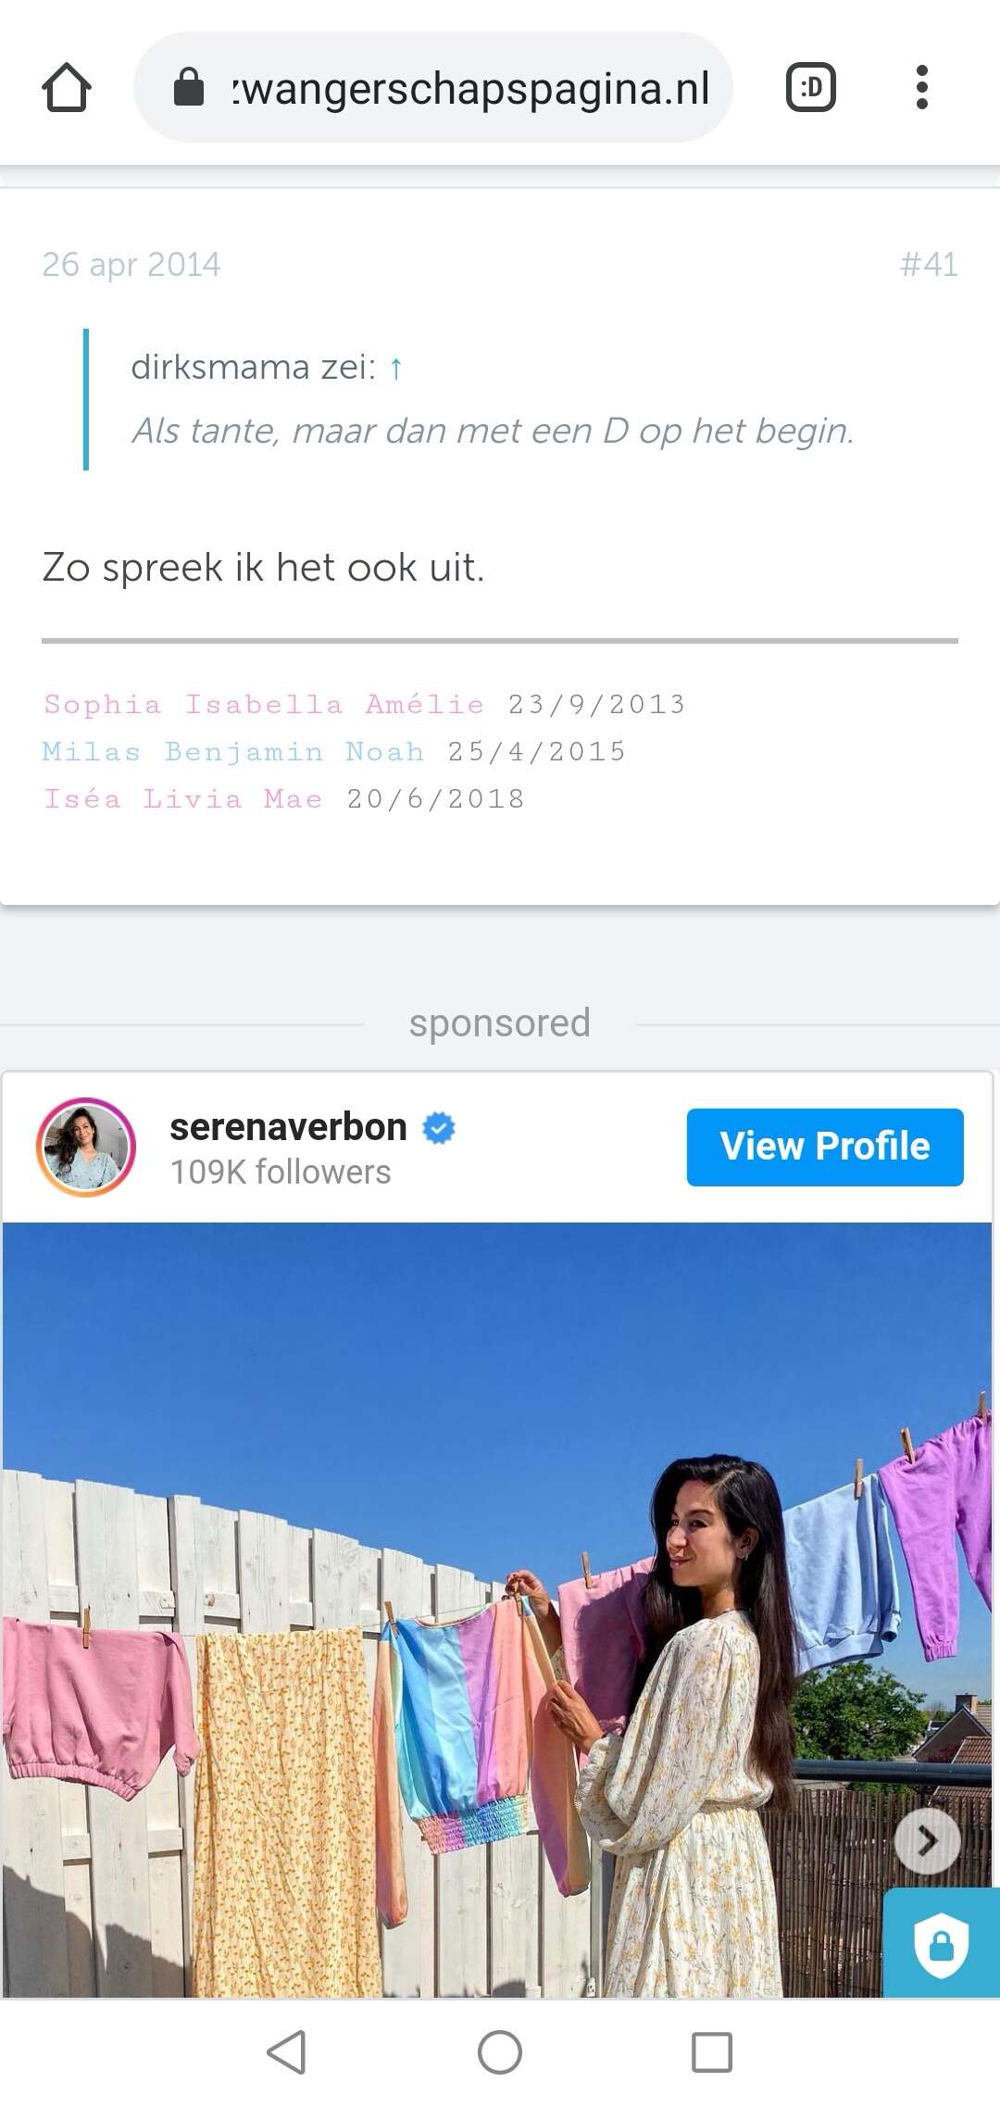This screenshot has height=2107, width=1000.
Task: Tap the blue verified badge
Action: click(x=439, y=1128)
